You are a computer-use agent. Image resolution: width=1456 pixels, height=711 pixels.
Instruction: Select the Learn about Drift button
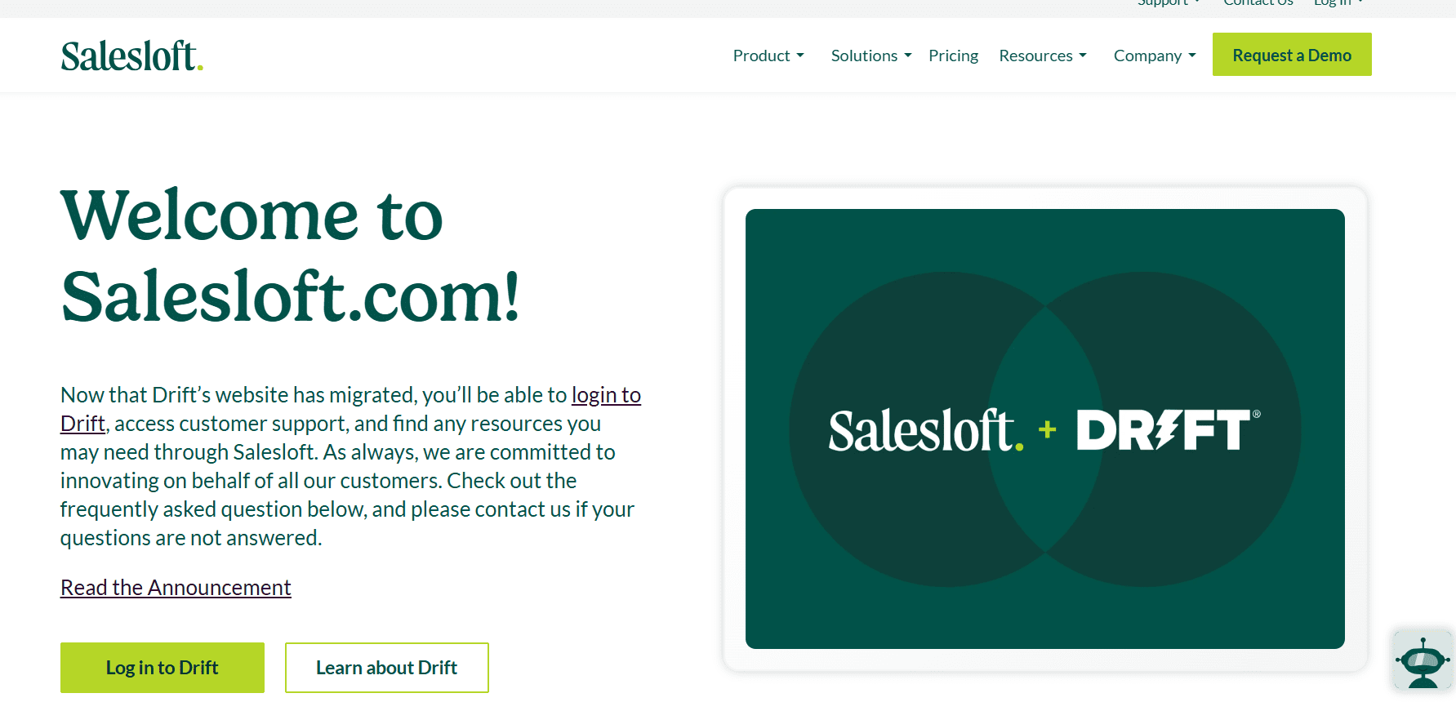387,668
